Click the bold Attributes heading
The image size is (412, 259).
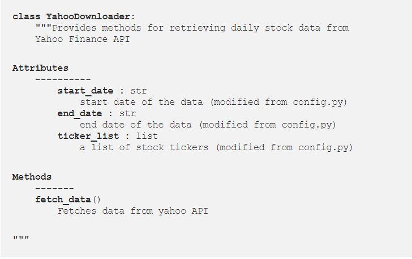[x=40, y=68]
